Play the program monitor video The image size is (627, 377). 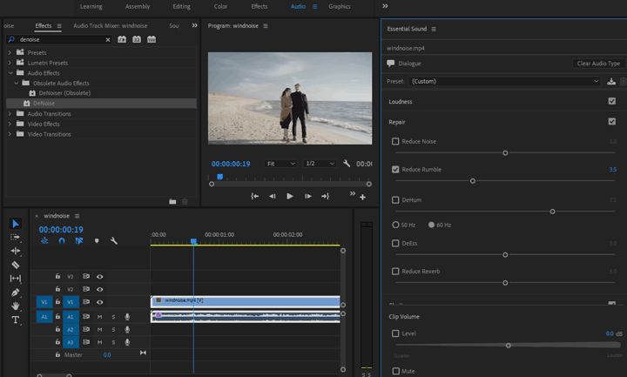click(x=290, y=196)
